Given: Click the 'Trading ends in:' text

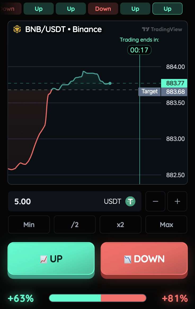Looking at the screenshot, I should [139, 40].
